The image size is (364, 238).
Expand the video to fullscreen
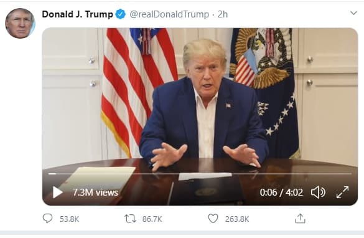(342, 193)
